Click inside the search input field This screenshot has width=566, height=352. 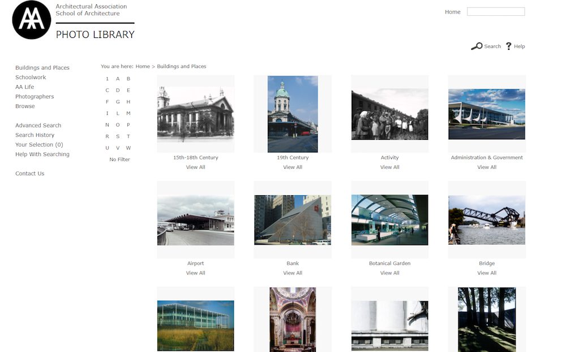496,11
